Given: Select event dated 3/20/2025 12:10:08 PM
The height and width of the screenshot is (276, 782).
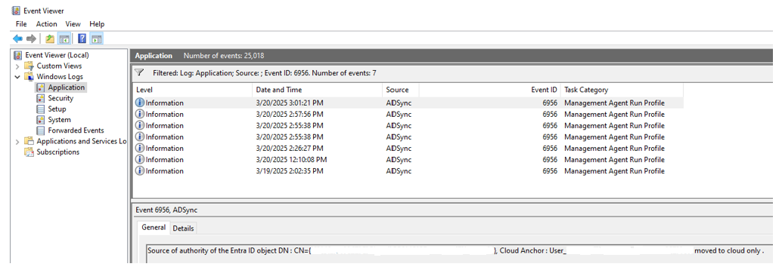Looking at the screenshot, I should pos(408,160).
